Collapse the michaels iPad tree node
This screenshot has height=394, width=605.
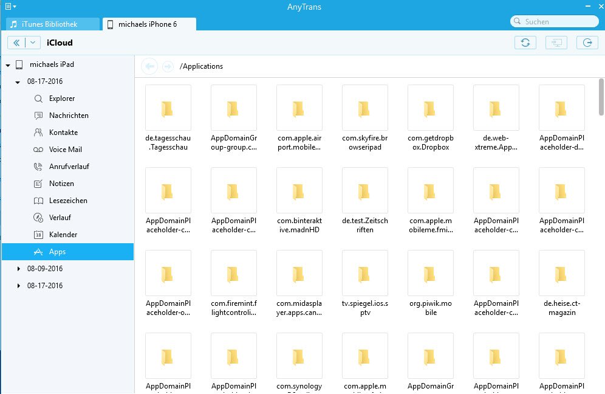click(8, 65)
